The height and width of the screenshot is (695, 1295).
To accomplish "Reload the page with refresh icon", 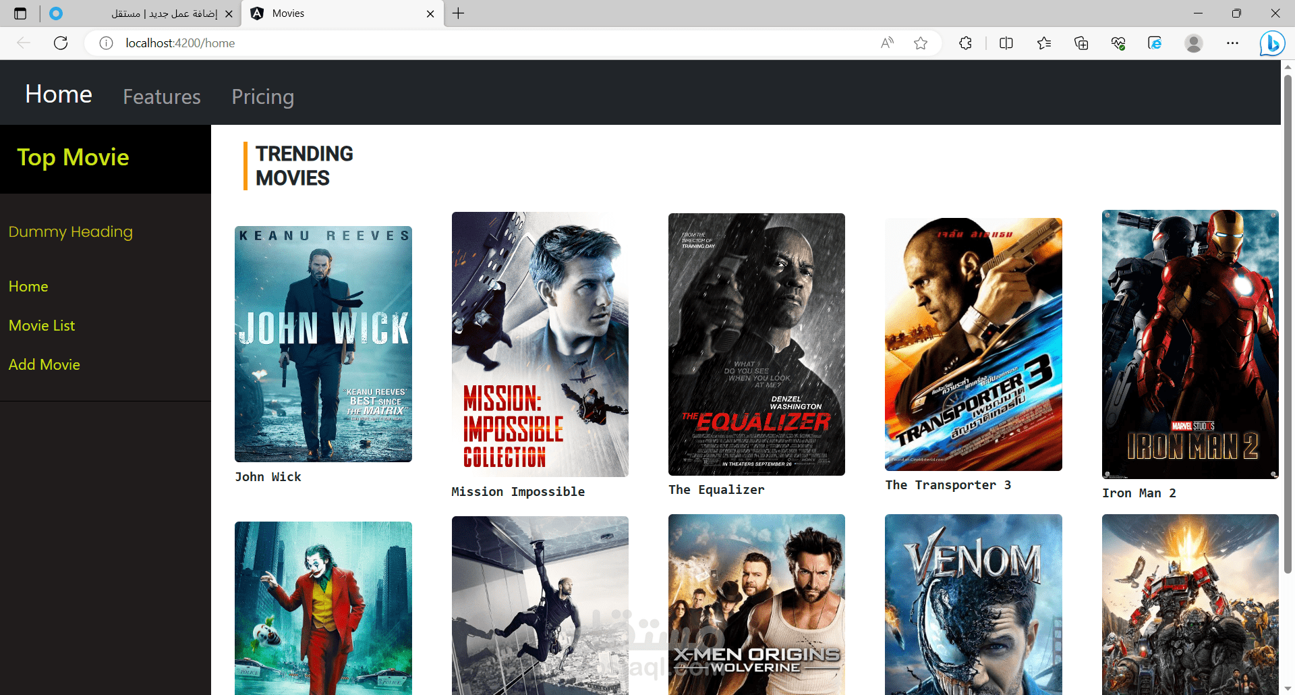I will pyautogui.click(x=61, y=43).
